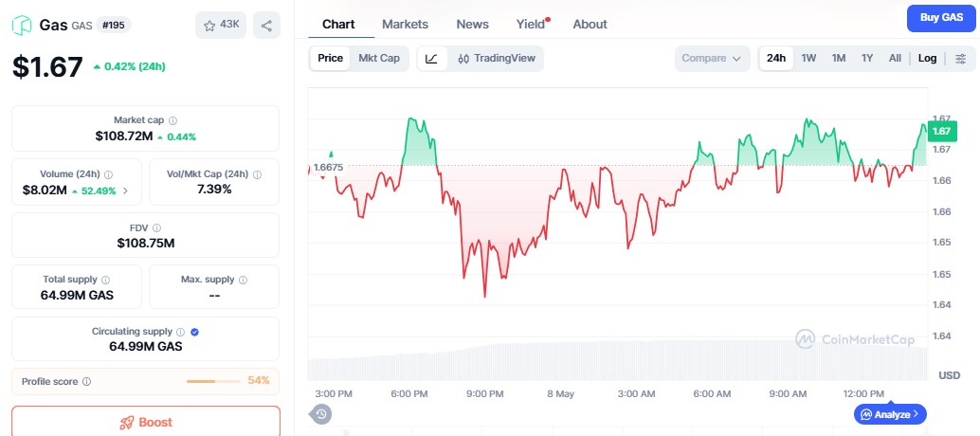Click the verified circulating supply badge

tap(194, 332)
